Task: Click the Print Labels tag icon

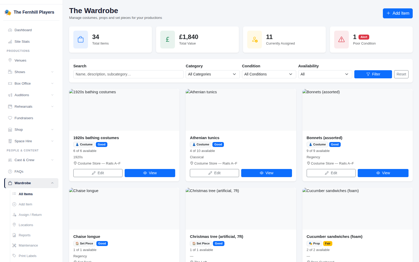Action: pyautogui.click(x=14, y=256)
